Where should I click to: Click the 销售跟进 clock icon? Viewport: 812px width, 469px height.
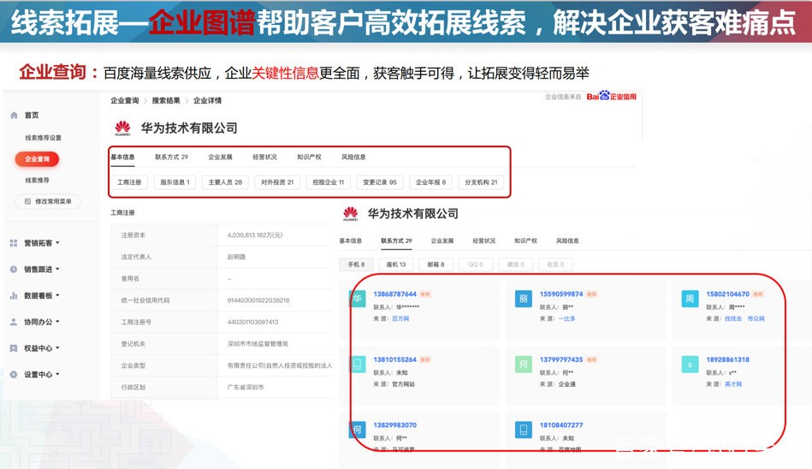[x=14, y=269]
